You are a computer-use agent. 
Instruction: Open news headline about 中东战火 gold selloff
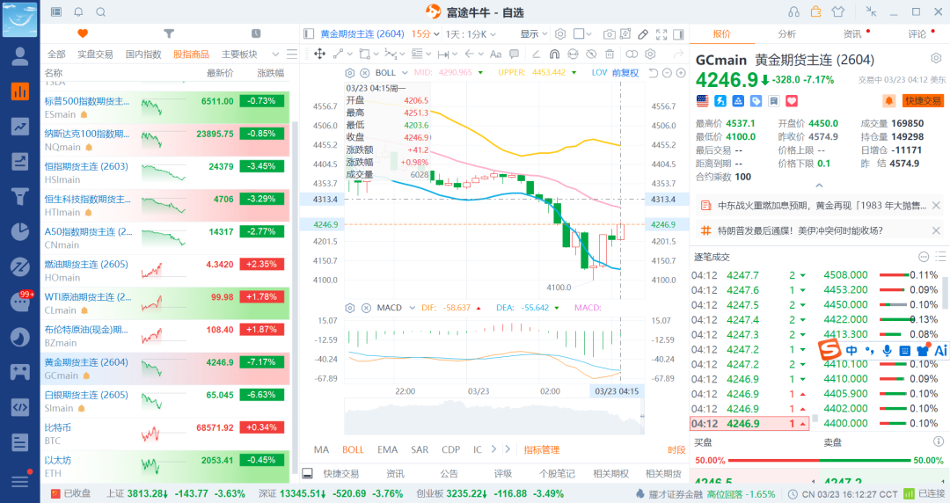click(x=822, y=206)
